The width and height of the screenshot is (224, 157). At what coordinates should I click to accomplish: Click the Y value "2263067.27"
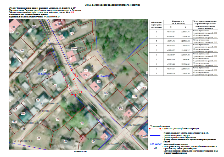pos(186,50)
